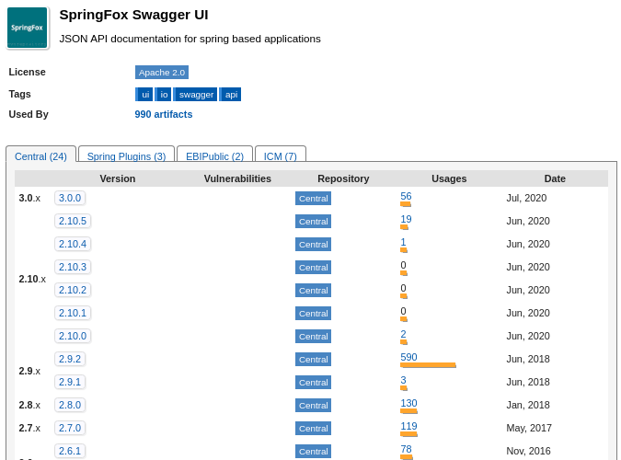Viewport: 621px width, 460px height.
Task: Click the 2.7.x version group label
Action: click(29, 428)
